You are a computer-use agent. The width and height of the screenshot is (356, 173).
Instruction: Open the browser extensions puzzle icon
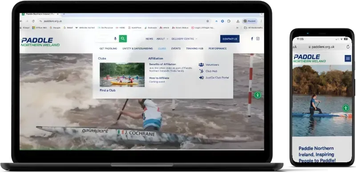click(x=229, y=21)
